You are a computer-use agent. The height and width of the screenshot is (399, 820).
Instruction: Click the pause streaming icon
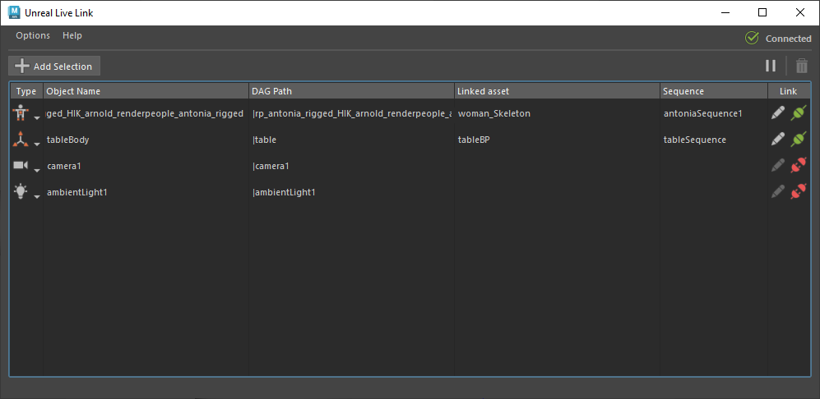[771, 66]
